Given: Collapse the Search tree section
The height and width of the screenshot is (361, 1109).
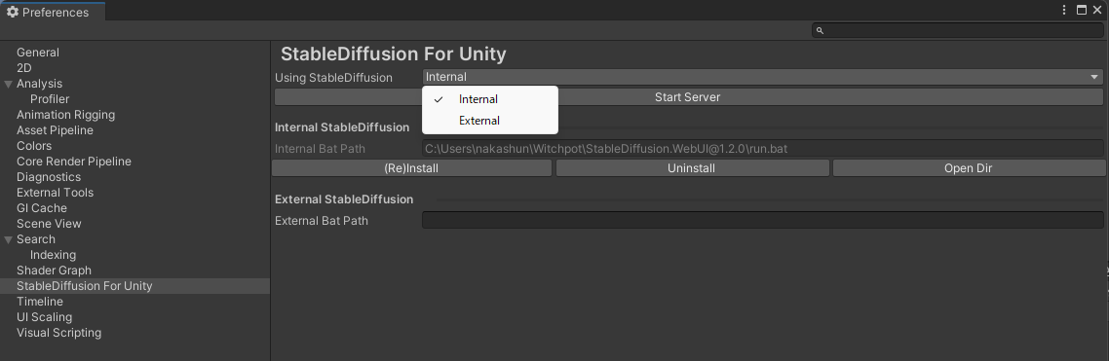Looking at the screenshot, I should point(9,239).
